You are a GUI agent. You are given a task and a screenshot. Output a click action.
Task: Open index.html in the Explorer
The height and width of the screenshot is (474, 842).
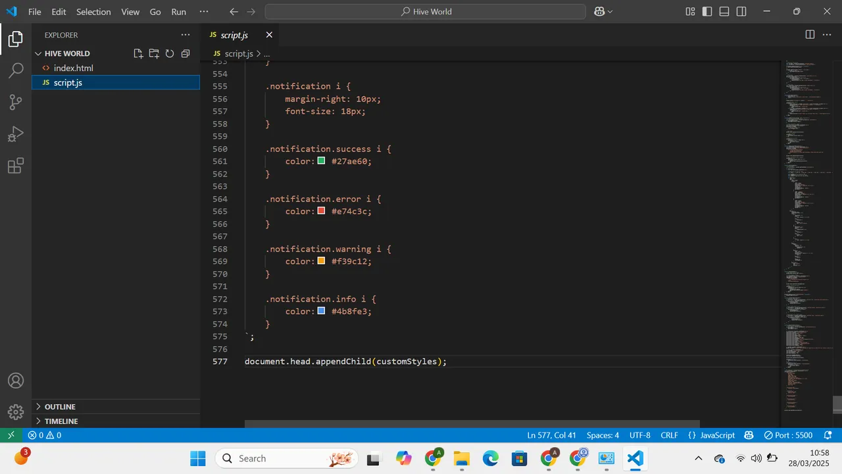click(116, 68)
